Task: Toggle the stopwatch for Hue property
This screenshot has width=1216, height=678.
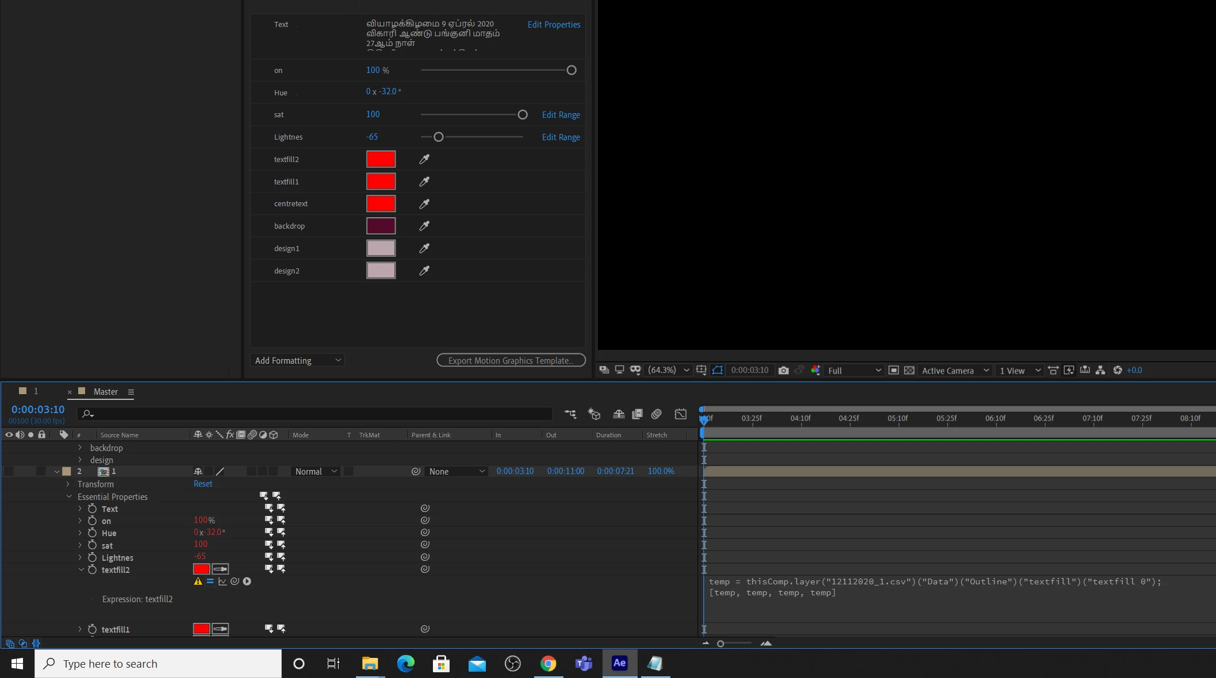Action: tap(92, 533)
